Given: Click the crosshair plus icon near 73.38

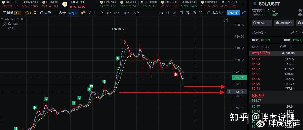Looking at the screenshot, I should point(229,92).
